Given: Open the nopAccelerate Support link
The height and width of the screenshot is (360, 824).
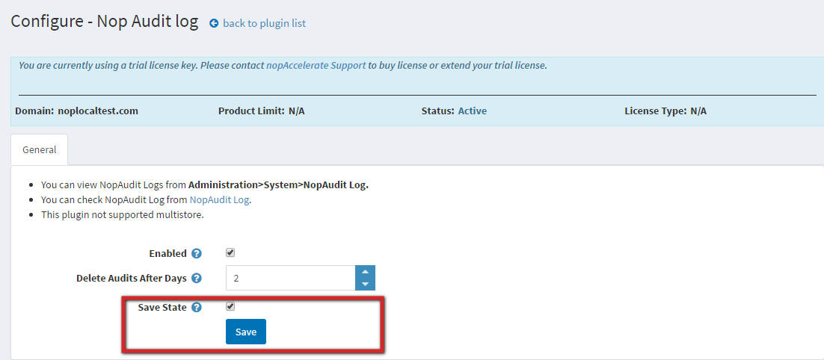Looking at the screenshot, I should [x=316, y=66].
